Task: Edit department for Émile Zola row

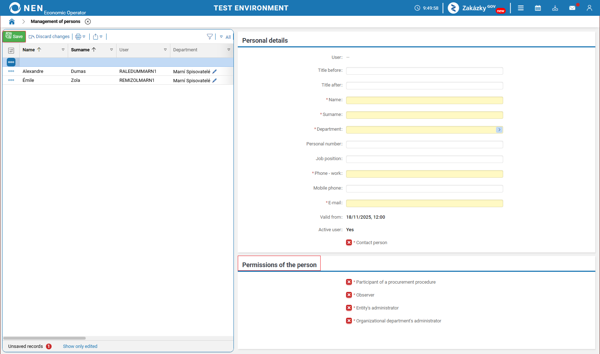Action: (x=214, y=80)
